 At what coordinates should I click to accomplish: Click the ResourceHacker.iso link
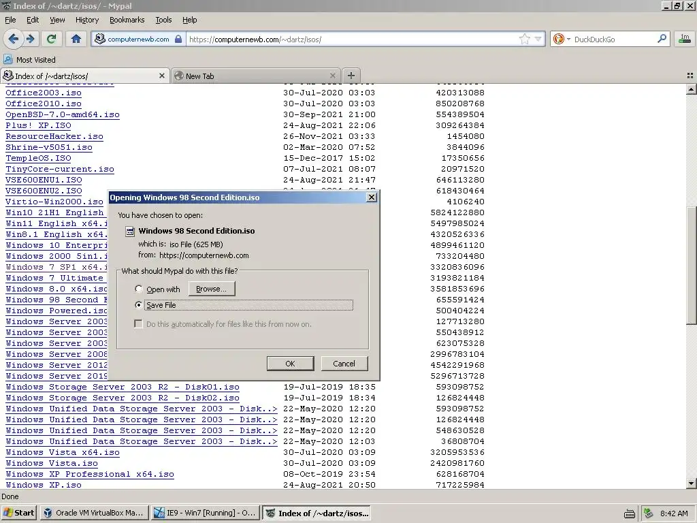click(54, 136)
